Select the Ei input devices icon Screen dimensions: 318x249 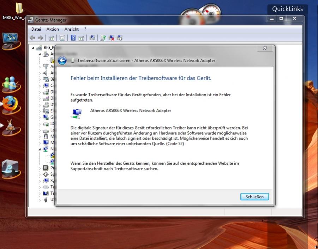click(46, 111)
